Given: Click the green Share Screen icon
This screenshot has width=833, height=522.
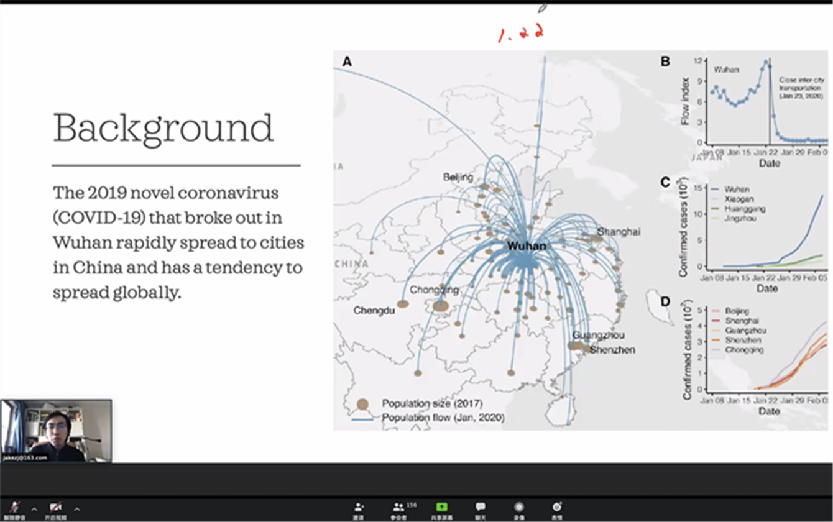Looking at the screenshot, I should (441, 508).
